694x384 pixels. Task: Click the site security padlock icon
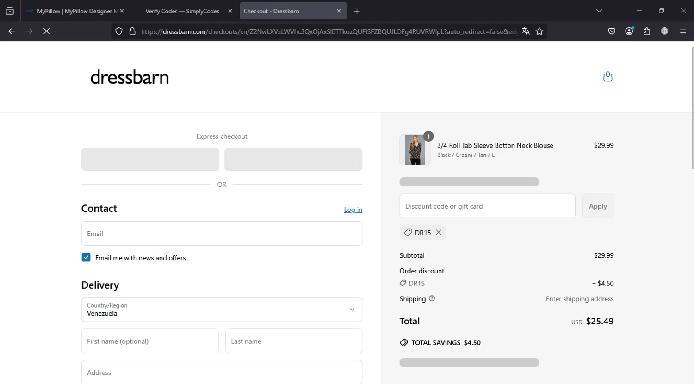point(132,31)
